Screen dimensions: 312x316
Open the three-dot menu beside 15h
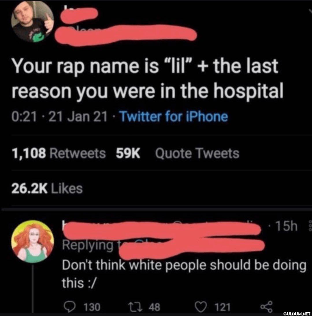click(x=310, y=226)
